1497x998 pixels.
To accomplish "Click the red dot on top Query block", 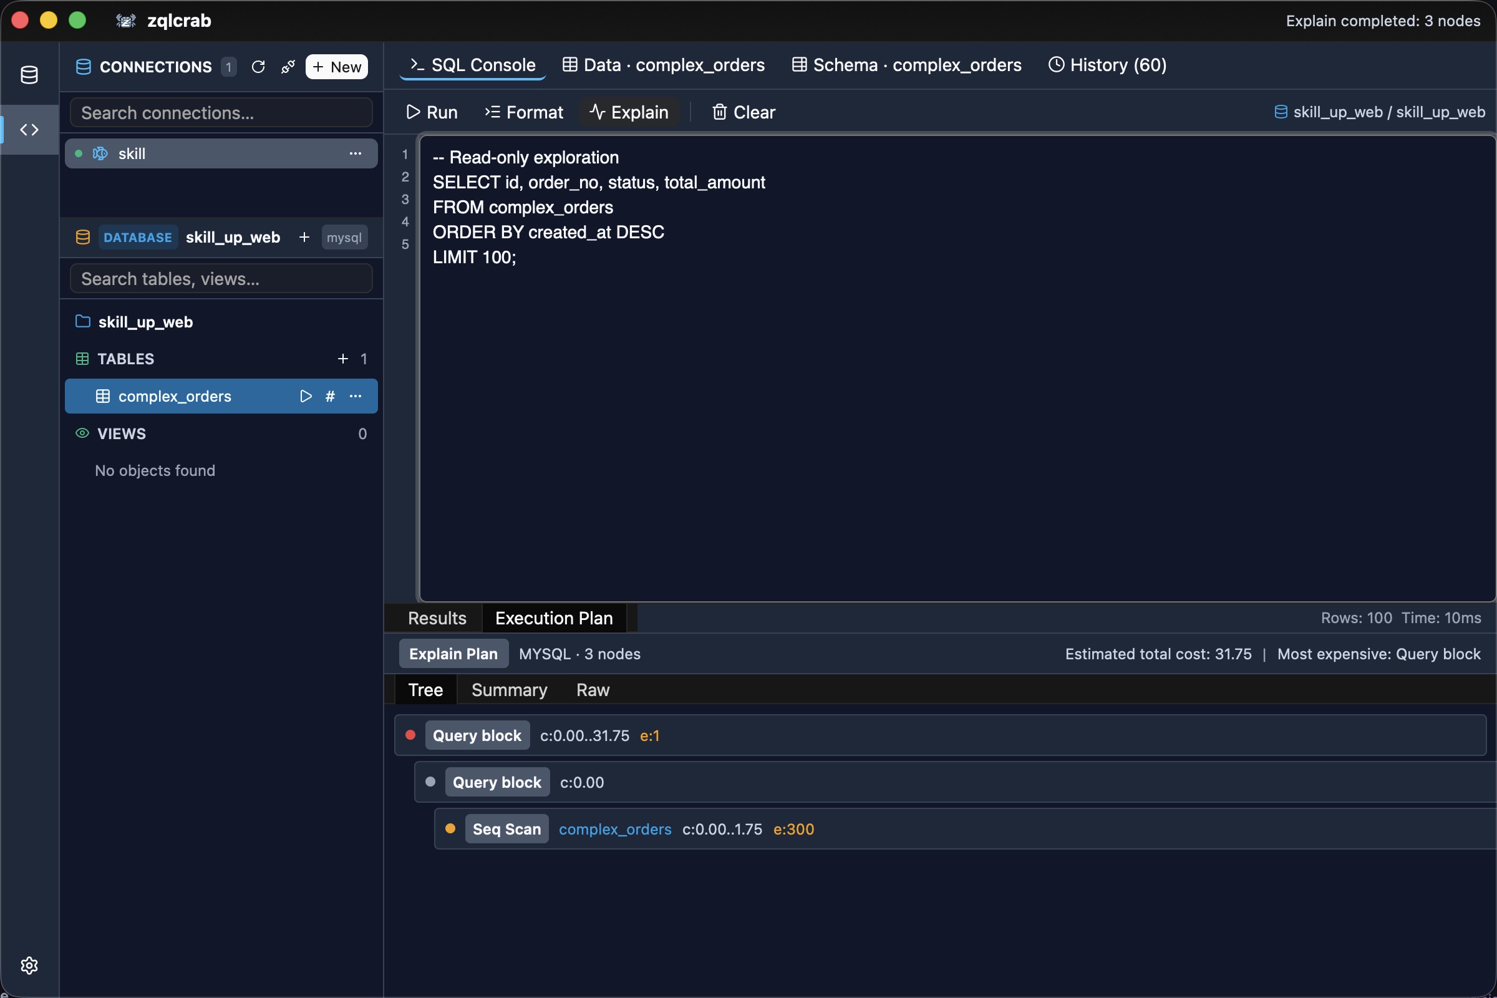I will [410, 735].
